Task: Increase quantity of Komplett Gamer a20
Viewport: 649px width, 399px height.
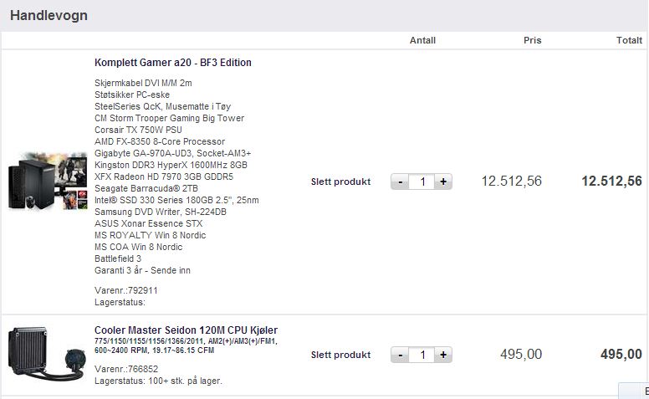Action: click(443, 182)
